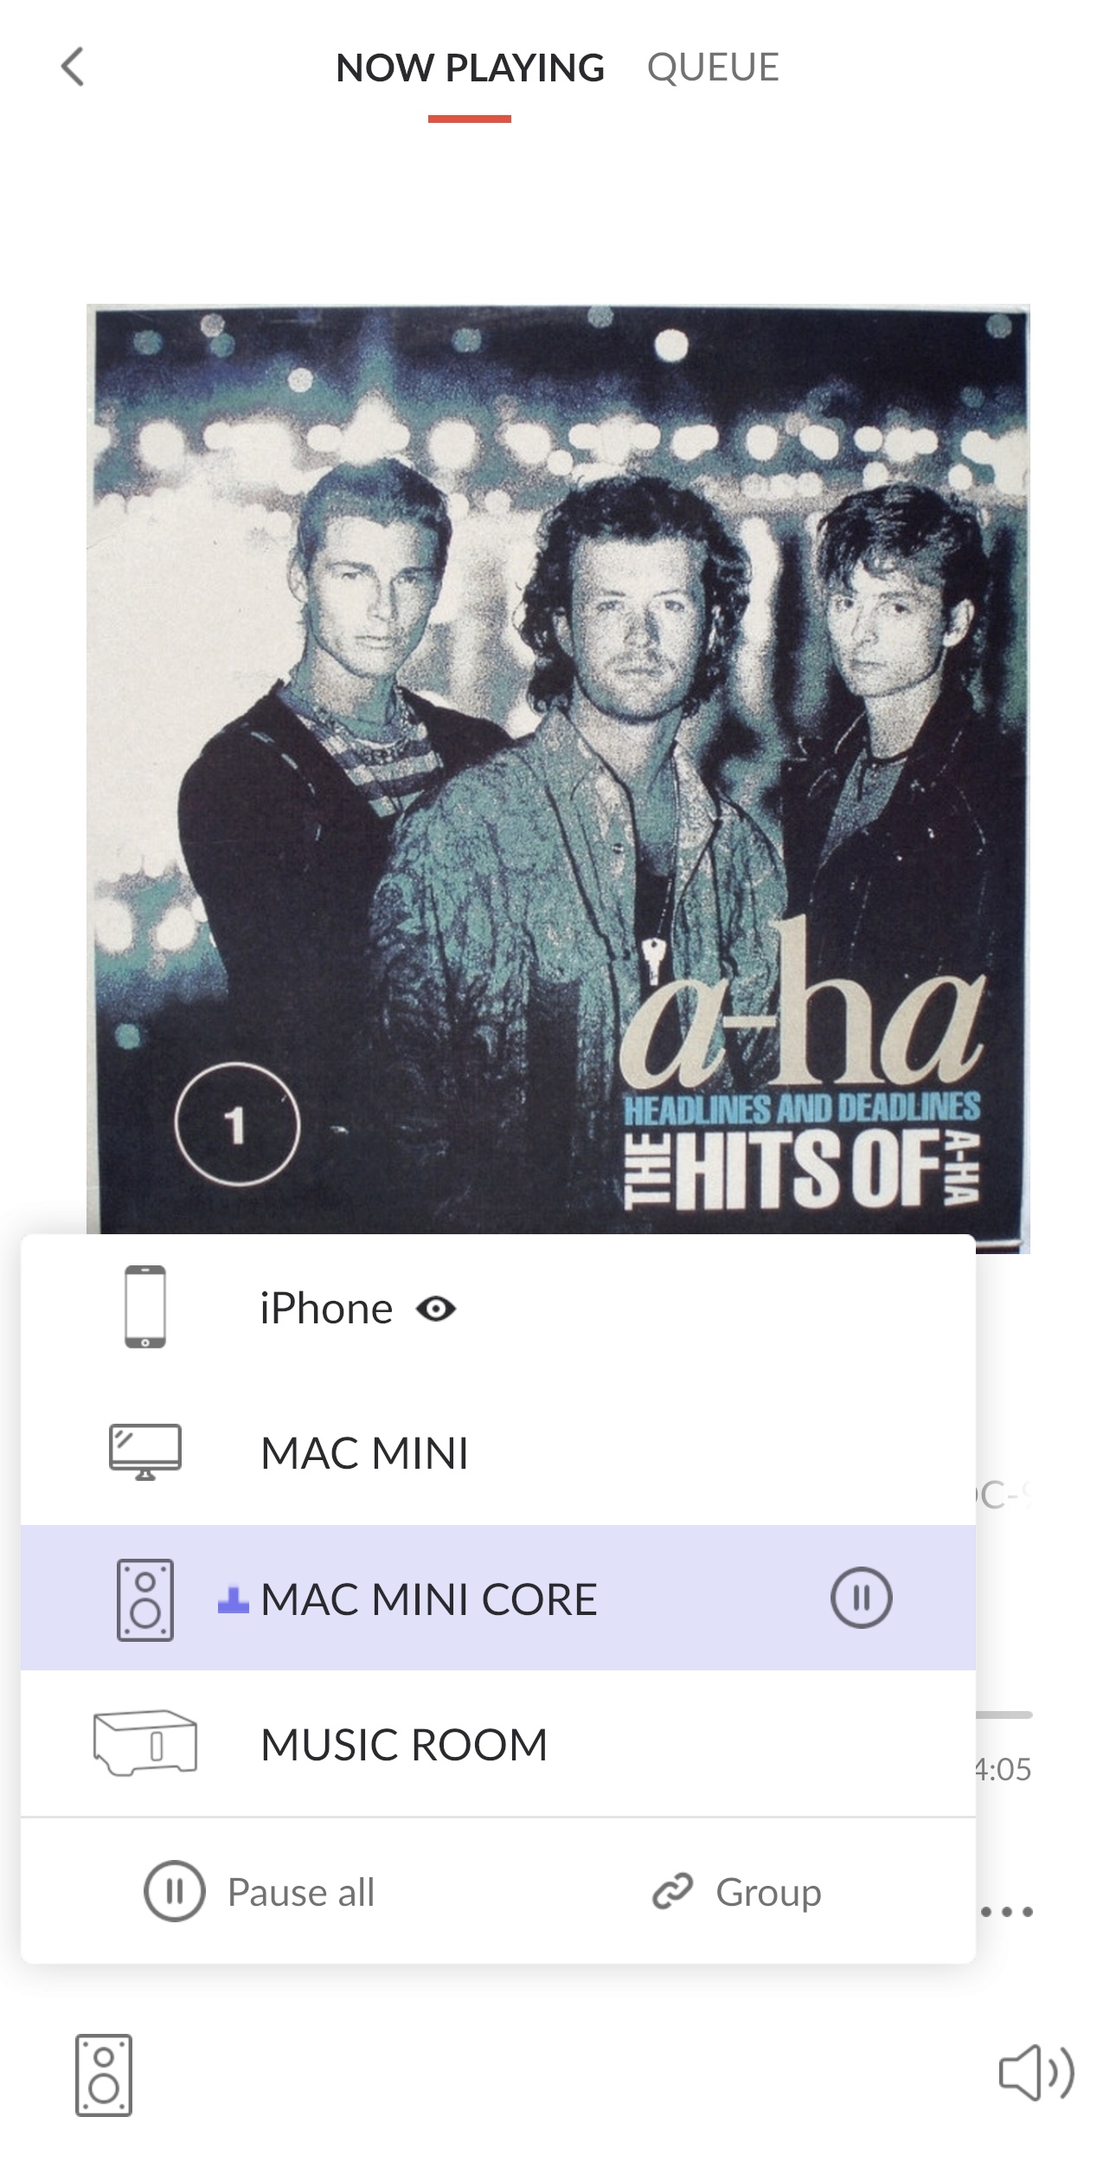This screenshot has height=2162, width=1116.
Task: Select the NOW PLAYING tab
Action: (x=470, y=68)
